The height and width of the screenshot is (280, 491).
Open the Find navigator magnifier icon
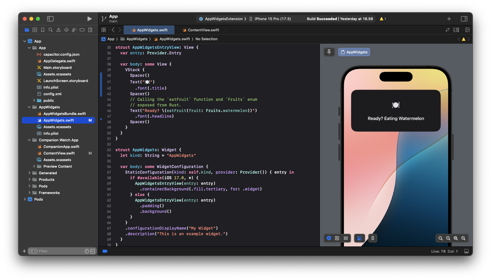point(50,30)
